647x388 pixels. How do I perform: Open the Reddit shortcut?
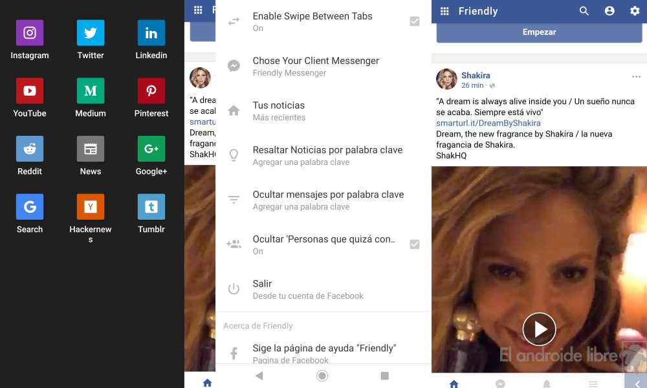pyautogui.click(x=30, y=149)
